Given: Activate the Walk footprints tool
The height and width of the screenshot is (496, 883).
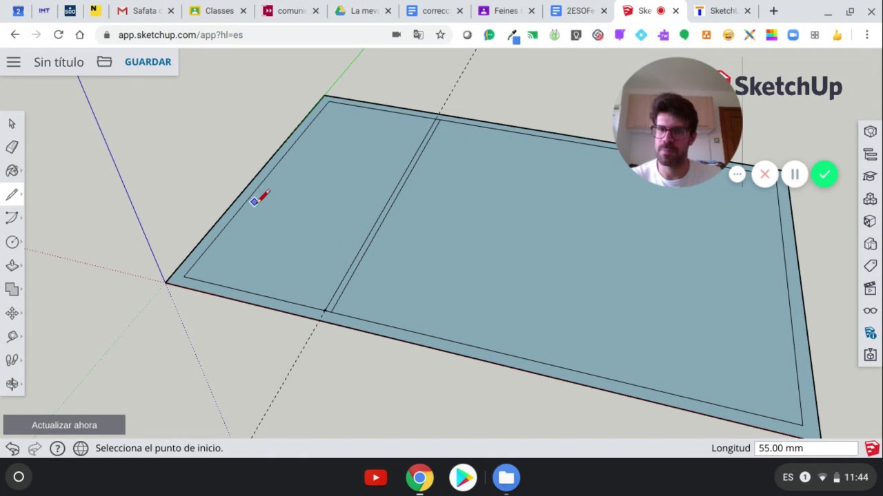Looking at the screenshot, I should tap(12, 360).
